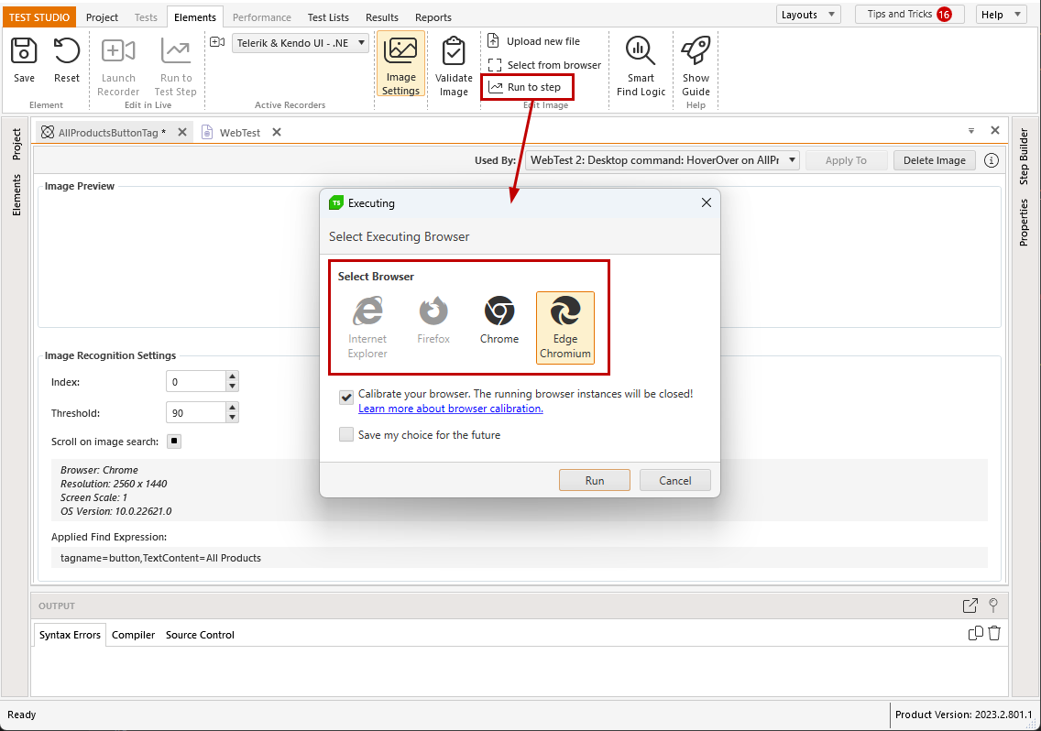Image resolution: width=1041 pixels, height=731 pixels.
Task: Open the Syntax Errors output tab
Action: click(x=70, y=635)
